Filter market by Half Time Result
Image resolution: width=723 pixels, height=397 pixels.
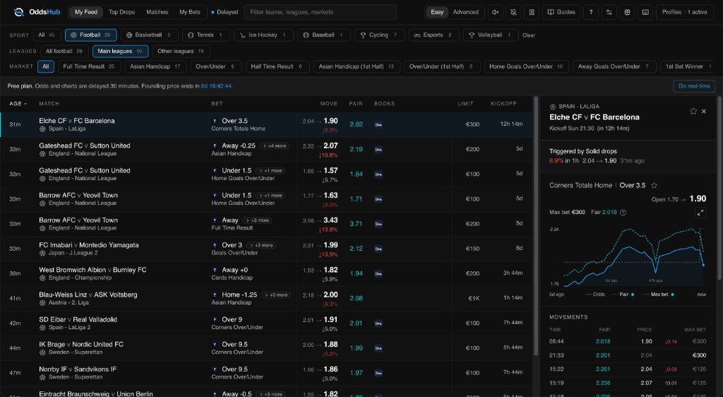pyautogui.click(x=276, y=66)
